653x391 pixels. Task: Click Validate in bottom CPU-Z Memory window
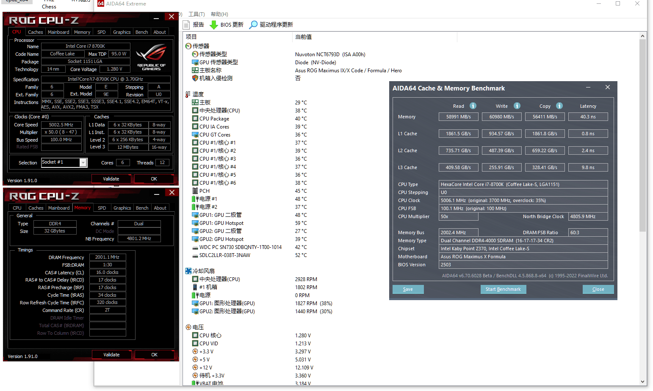coord(111,355)
